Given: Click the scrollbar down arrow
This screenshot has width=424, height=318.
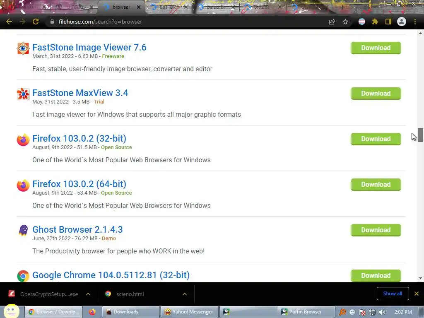Looking at the screenshot, I should [x=420, y=278].
